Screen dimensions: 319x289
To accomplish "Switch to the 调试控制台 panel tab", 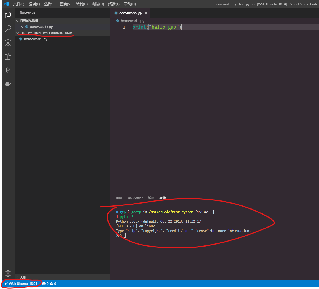I will click(135, 198).
